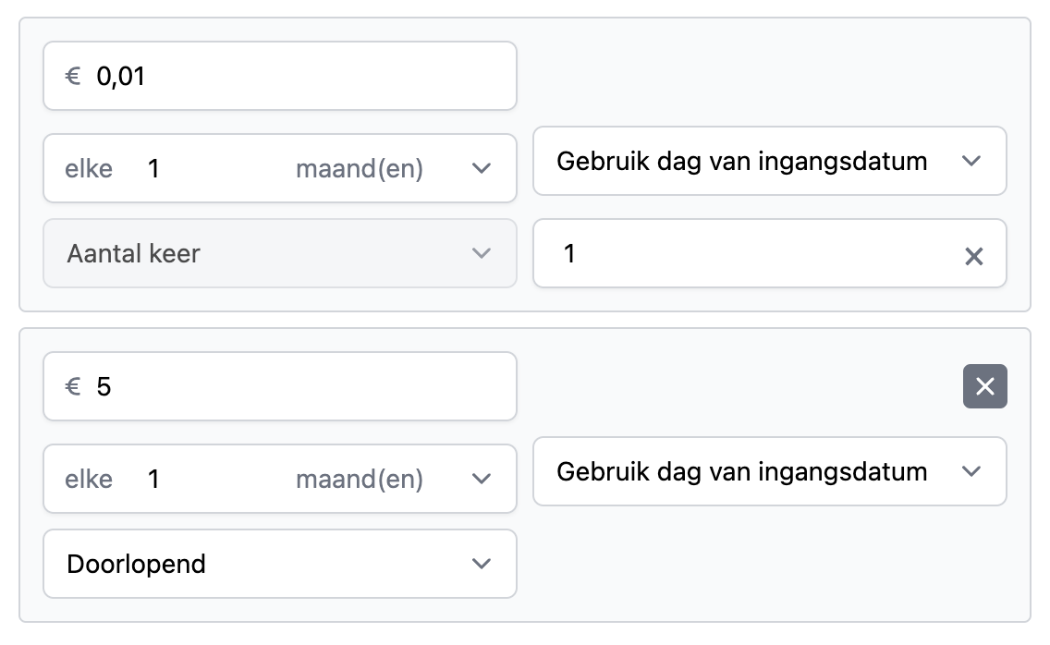The height and width of the screenshot is (645, 1050).
Task: Click the euro symbol before 0,01
Action: point(73,76)
